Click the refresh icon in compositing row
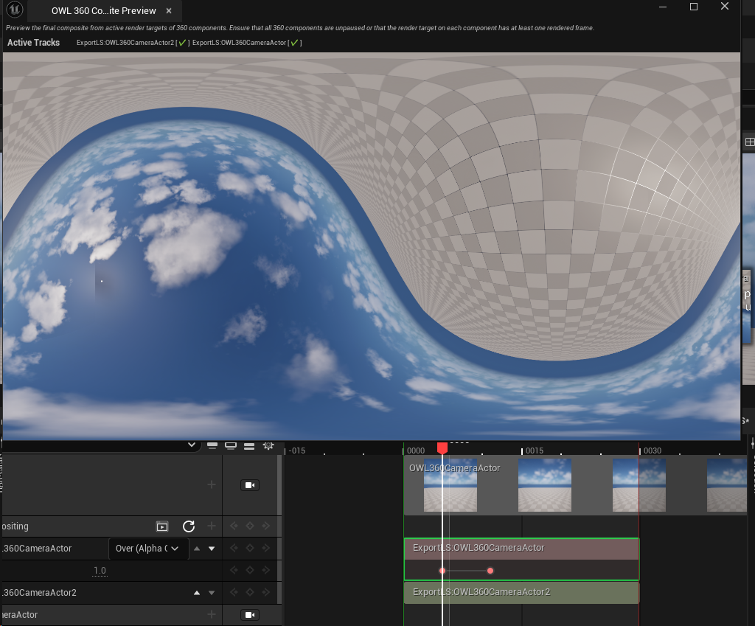Screen dimensions: 755x626 click(189, 526)
